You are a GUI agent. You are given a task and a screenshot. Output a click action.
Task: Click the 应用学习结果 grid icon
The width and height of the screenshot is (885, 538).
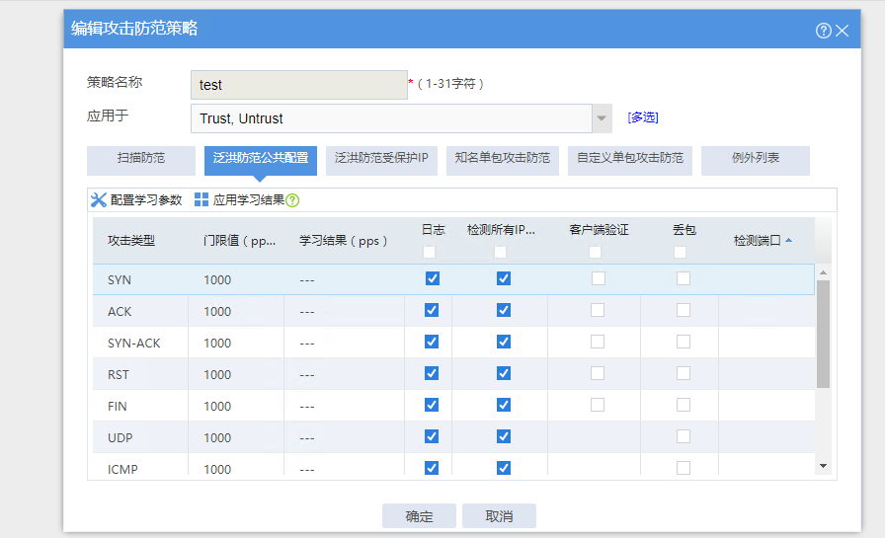[x=201, y=200]
